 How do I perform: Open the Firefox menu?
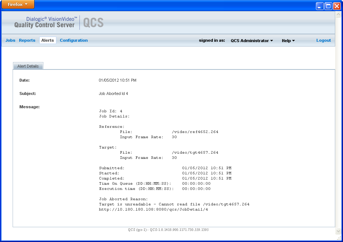pyautogui.click(x=17, y=4)
